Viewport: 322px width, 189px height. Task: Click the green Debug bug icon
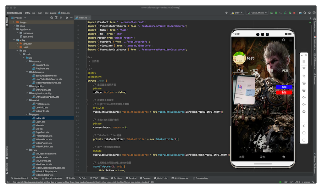276,13
